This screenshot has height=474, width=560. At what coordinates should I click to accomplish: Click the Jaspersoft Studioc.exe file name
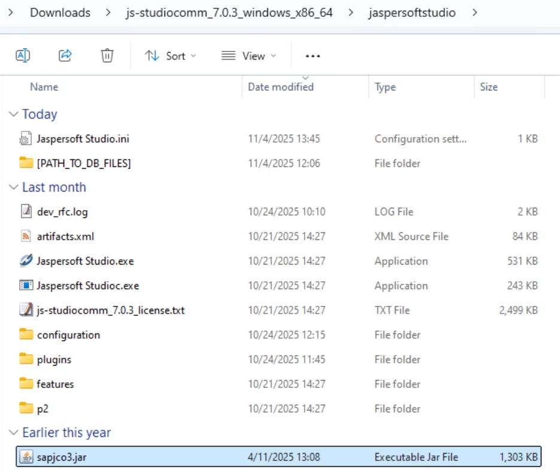[x=87, y=285]
